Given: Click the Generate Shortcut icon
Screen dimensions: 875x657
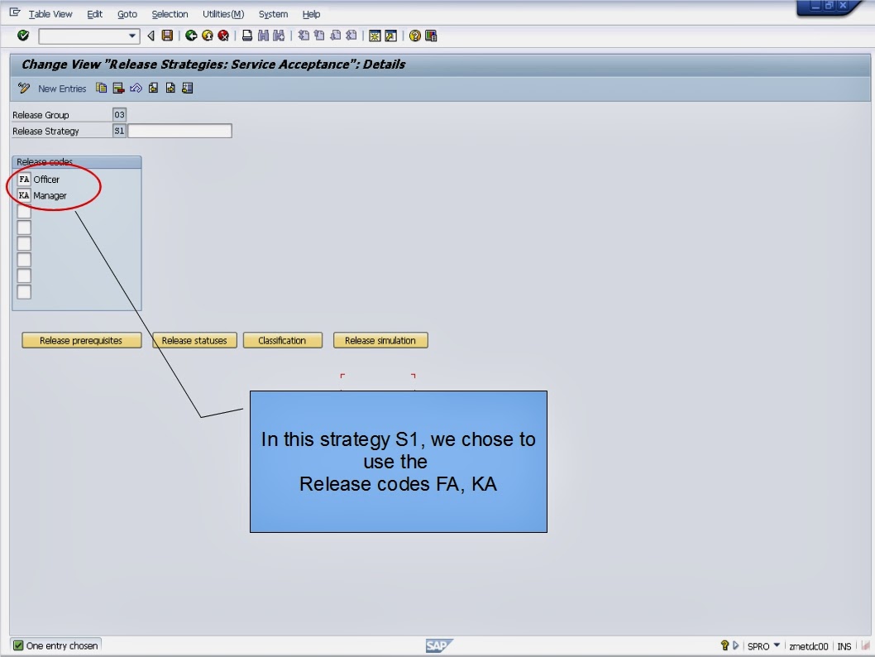Looking at the screenshot, I should pos(390,36).
